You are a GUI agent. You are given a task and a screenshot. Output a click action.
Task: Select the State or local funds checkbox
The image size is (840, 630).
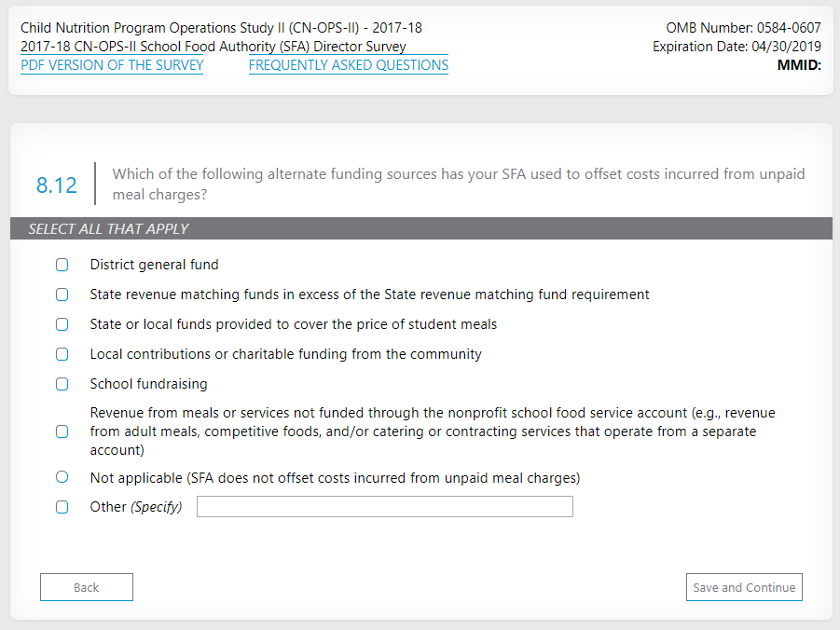(x=62, y=324)
